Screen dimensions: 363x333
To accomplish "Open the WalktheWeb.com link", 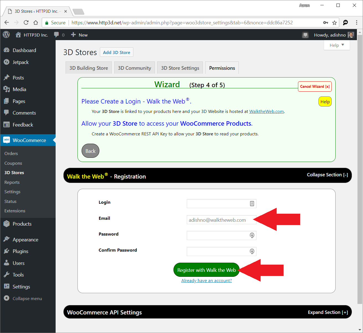I will [x=266, y=111].
